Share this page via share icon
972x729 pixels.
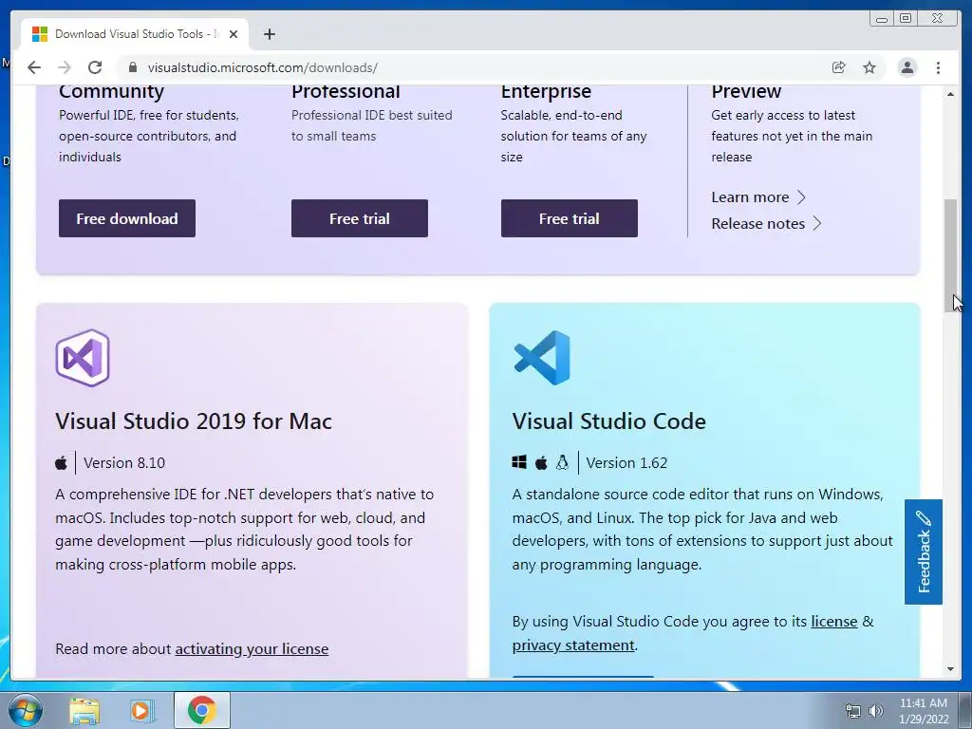tap(838, 67)
